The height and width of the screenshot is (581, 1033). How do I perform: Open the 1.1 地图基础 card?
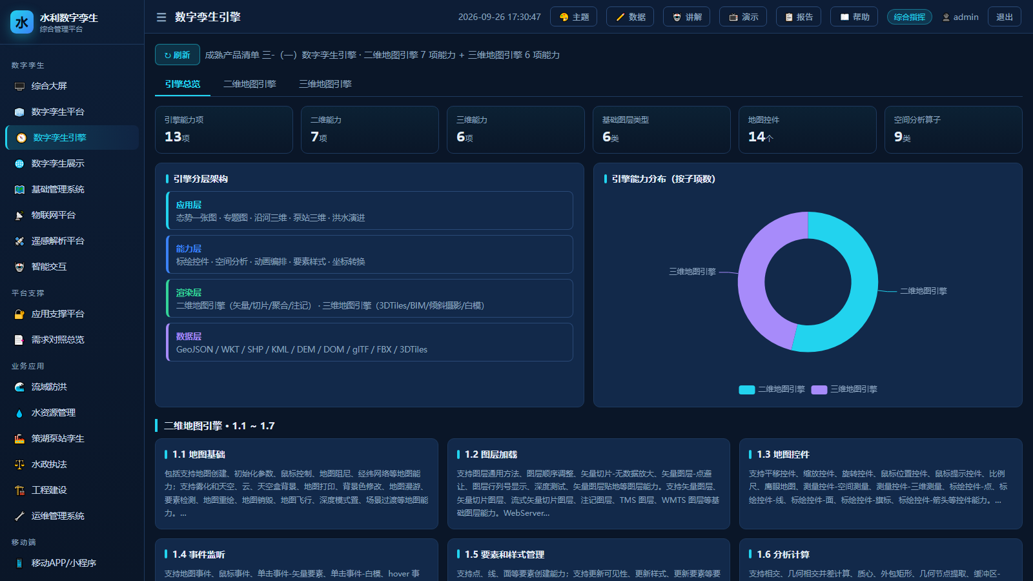pyautogui.click(x=296, y=484)
